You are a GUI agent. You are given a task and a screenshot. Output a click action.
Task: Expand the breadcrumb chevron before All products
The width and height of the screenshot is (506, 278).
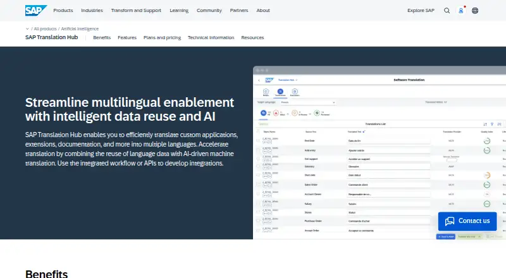(x=27, y=28)
